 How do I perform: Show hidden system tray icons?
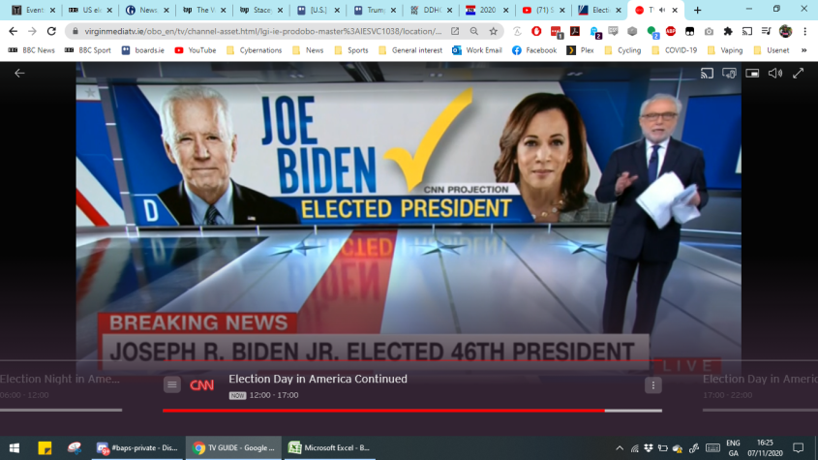tap(620, 448)
